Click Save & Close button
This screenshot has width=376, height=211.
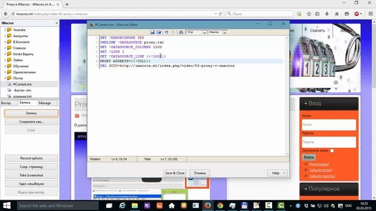click(175, 173)
